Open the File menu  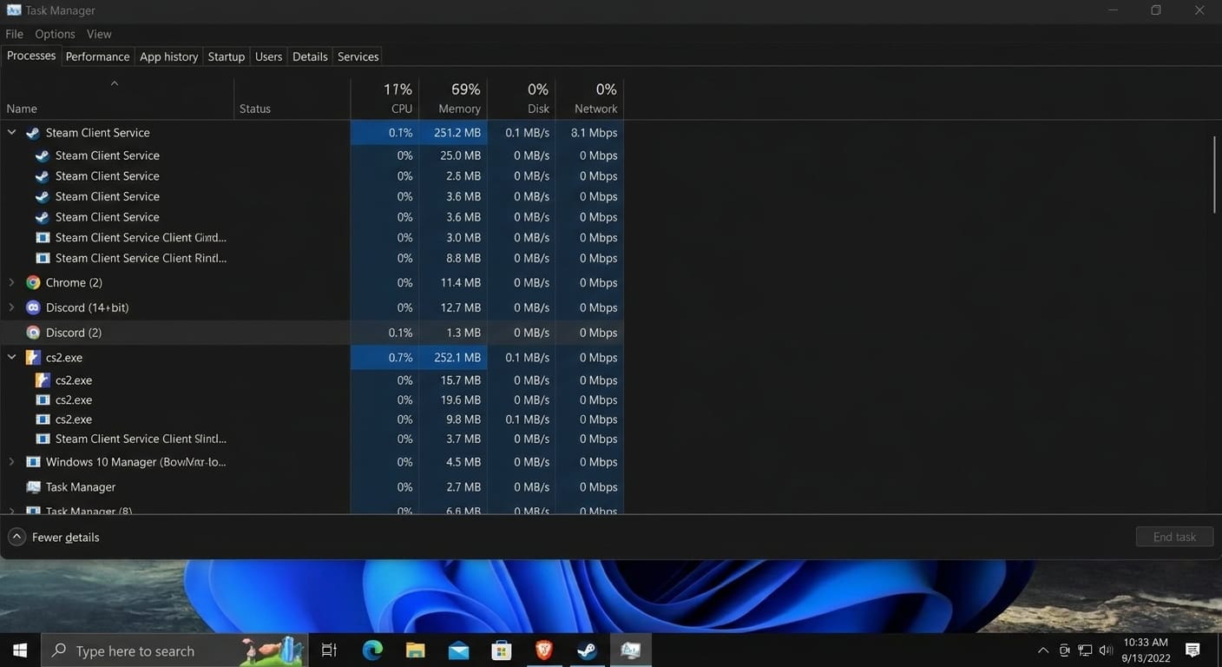pos(14,34)
